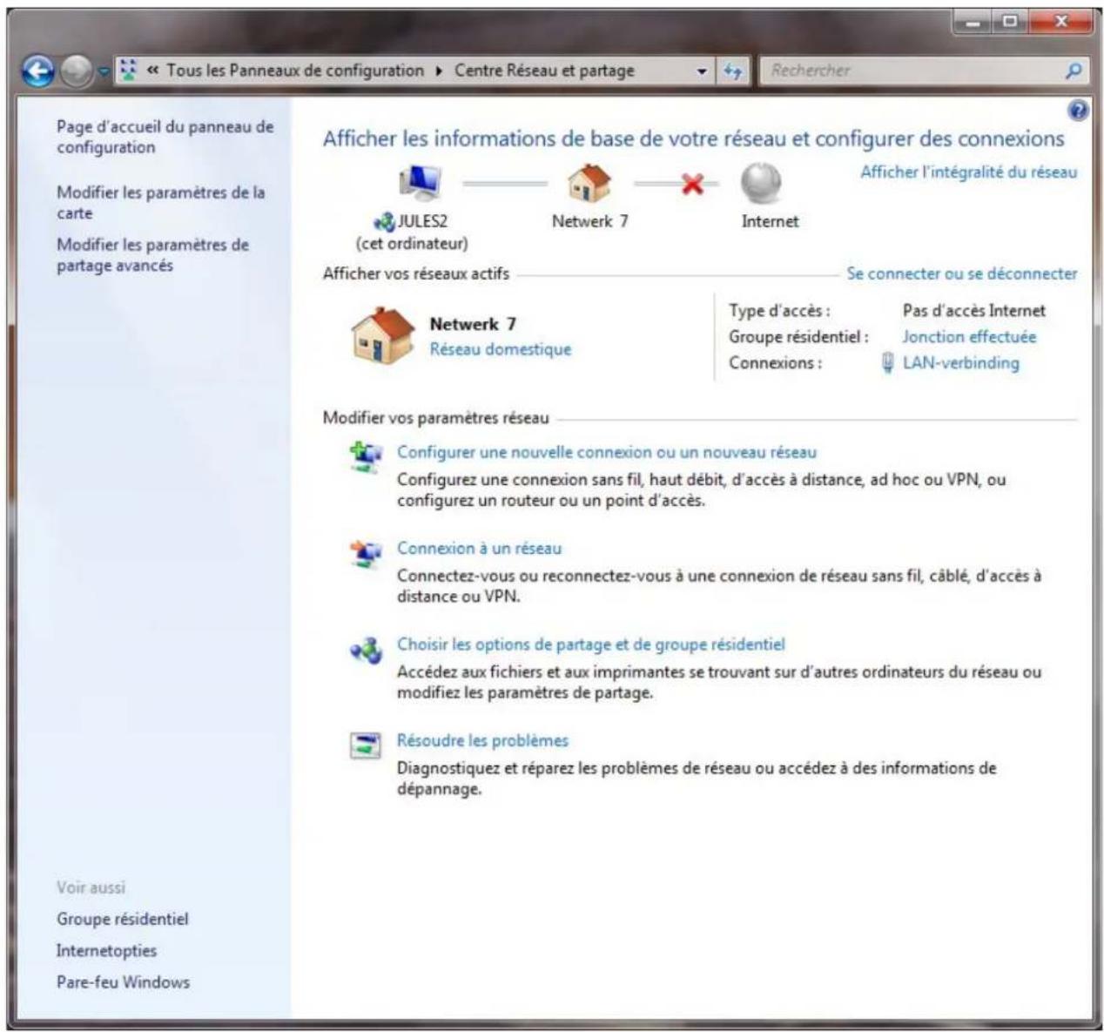The image size is (1104, 1032).
Task: Click the homegroup sharing options icon
Action: [366, 650]
